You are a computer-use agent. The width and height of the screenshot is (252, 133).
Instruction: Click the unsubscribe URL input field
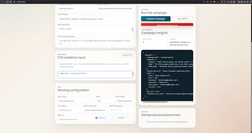pyautogui.click(x=115, y=8)
